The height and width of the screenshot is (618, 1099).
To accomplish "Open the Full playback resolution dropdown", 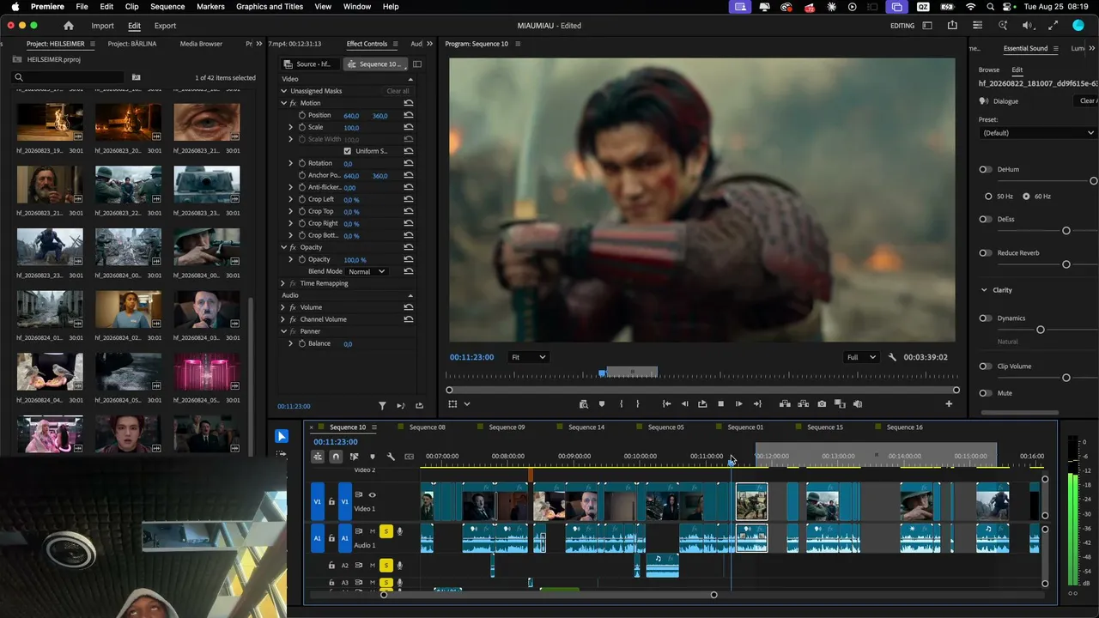I will pyautogui.click(x=861, y=357).
